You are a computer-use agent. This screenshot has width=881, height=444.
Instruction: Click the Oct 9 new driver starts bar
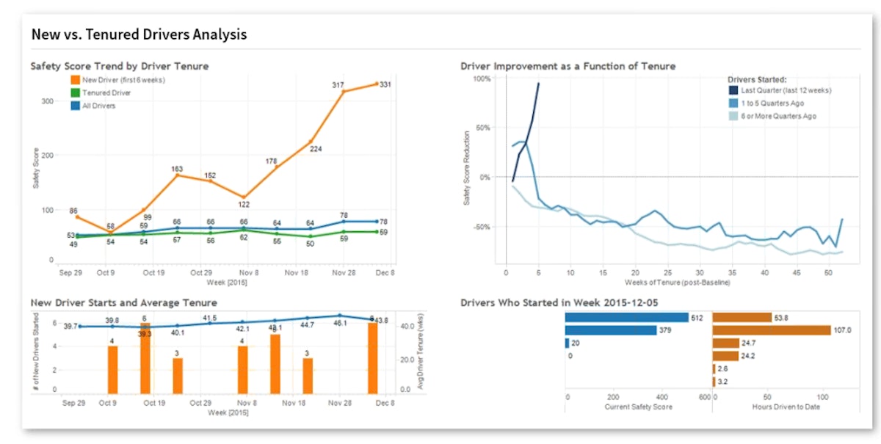(x=112, y=370)
